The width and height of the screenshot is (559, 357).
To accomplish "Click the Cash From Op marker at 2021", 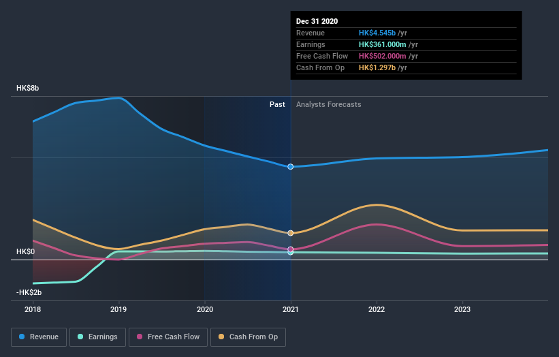I will click(291, 233).
